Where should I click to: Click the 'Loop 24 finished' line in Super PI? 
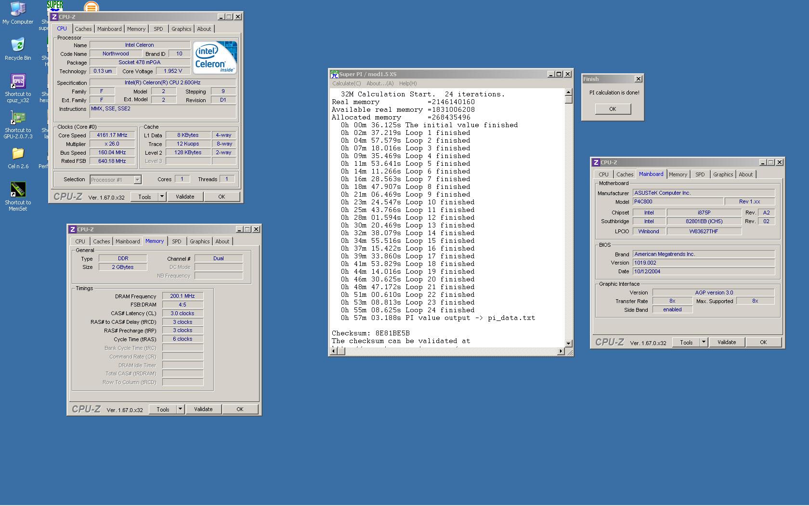[408, 310]
